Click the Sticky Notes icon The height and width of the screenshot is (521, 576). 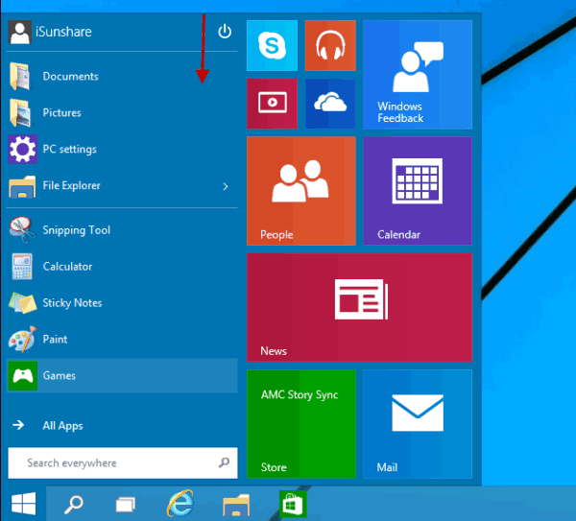click(x=22, y=303)
